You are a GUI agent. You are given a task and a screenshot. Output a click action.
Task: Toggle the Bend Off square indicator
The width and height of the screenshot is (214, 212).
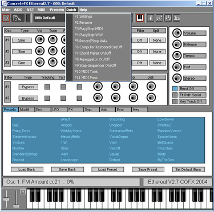click(175, 88)
